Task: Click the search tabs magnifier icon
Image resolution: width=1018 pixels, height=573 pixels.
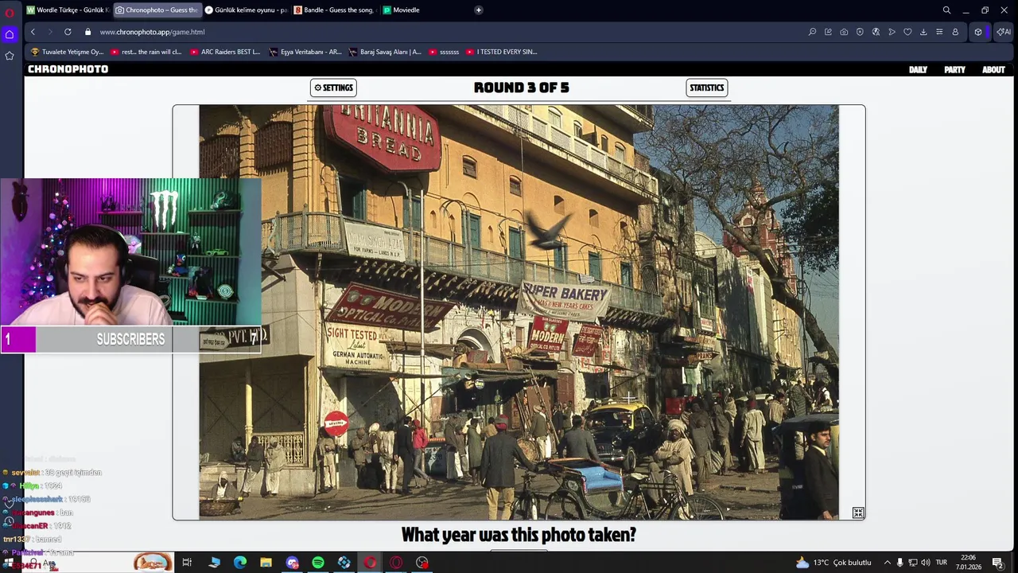Action: point(946,10)
